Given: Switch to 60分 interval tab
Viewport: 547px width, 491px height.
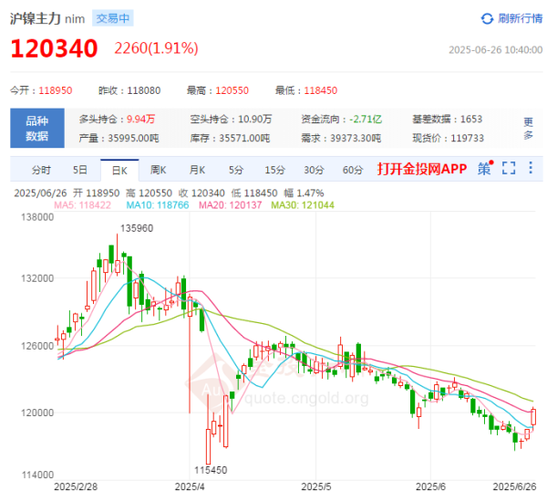Looking at the screenshot, I should pyautogui.click(x=353, y=170).
